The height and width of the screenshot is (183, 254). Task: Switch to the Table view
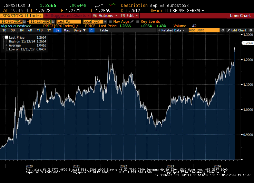[104, 30]
